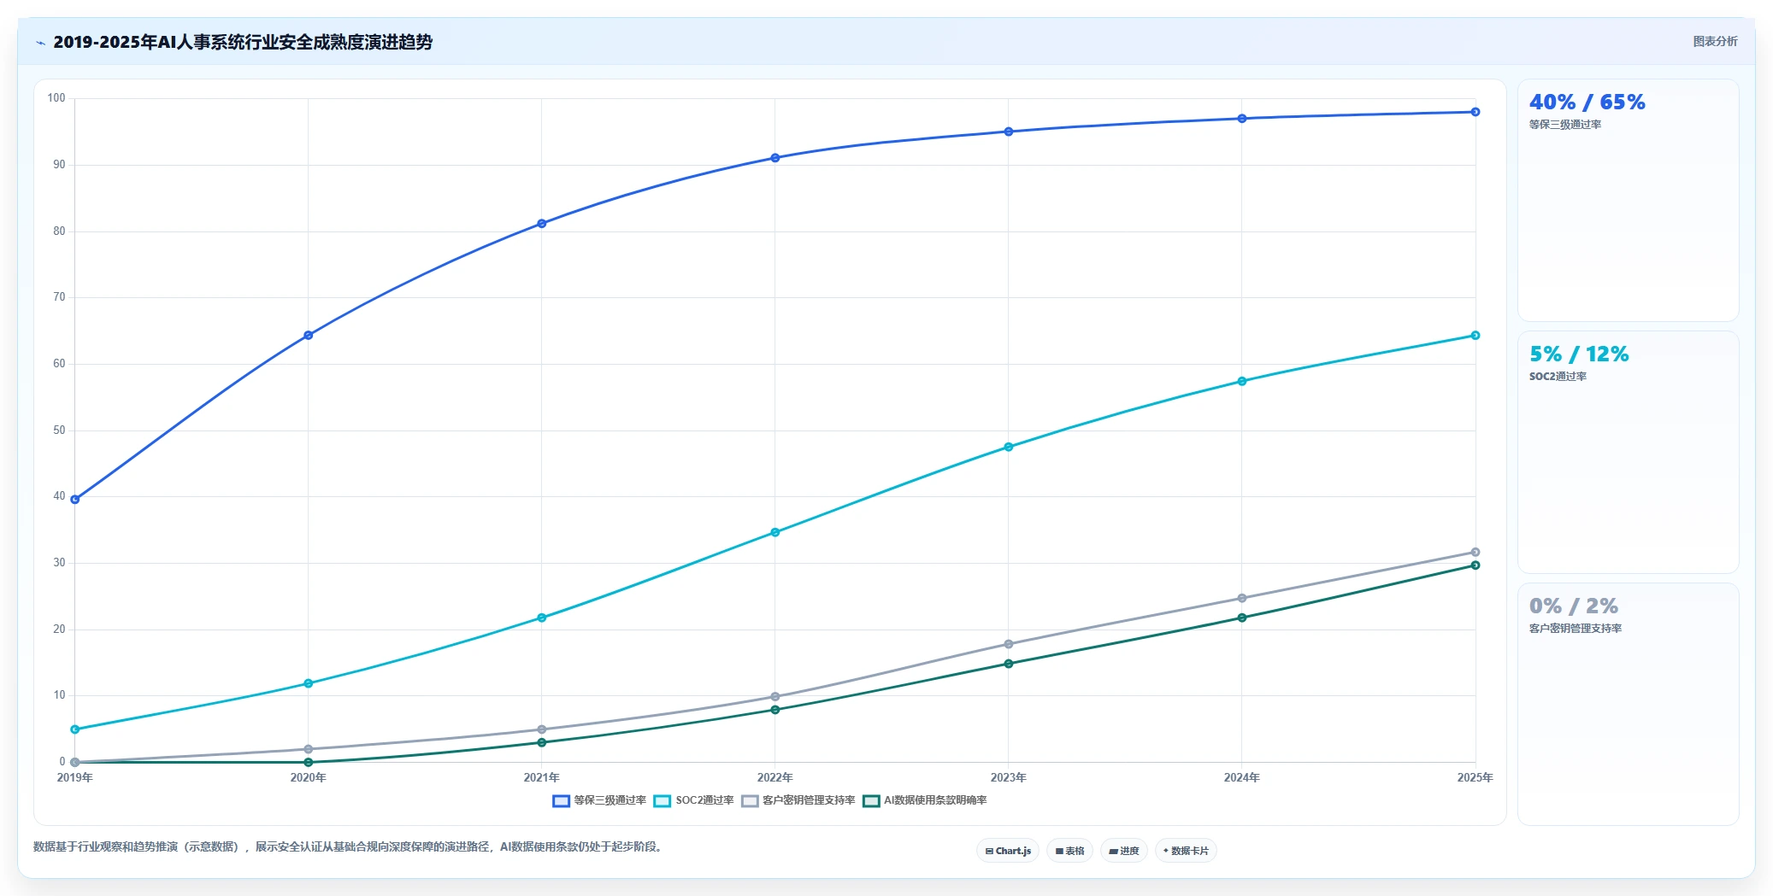
Task: Click the gray line point at 2024年
Action: point(1242,598)
